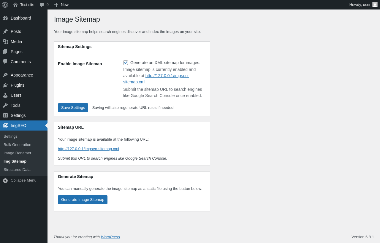Open the Pages menu
The height and width of the screenshot is (243, 380).
coord(24,52)
